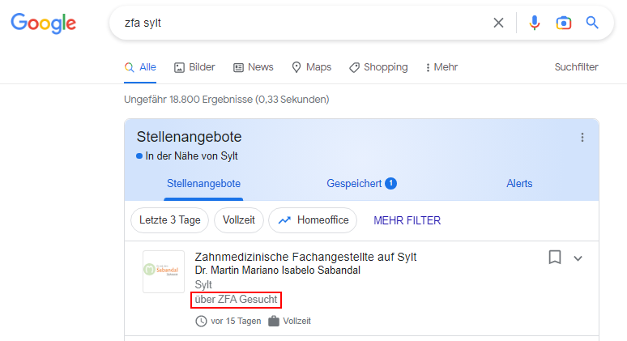Viewport: 627px width, 341px height.
Task: Switch to the News tab
Action: tap(253, 67)
